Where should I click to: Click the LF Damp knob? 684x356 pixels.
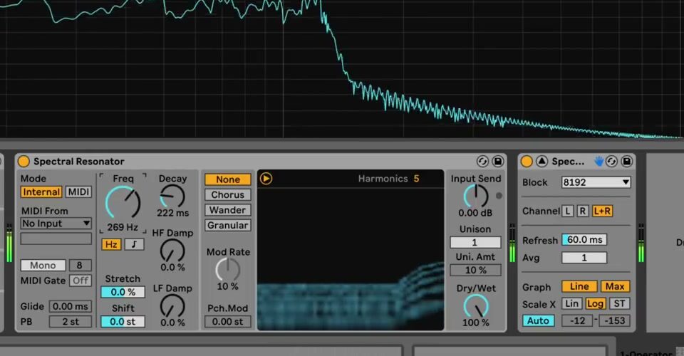172,305
